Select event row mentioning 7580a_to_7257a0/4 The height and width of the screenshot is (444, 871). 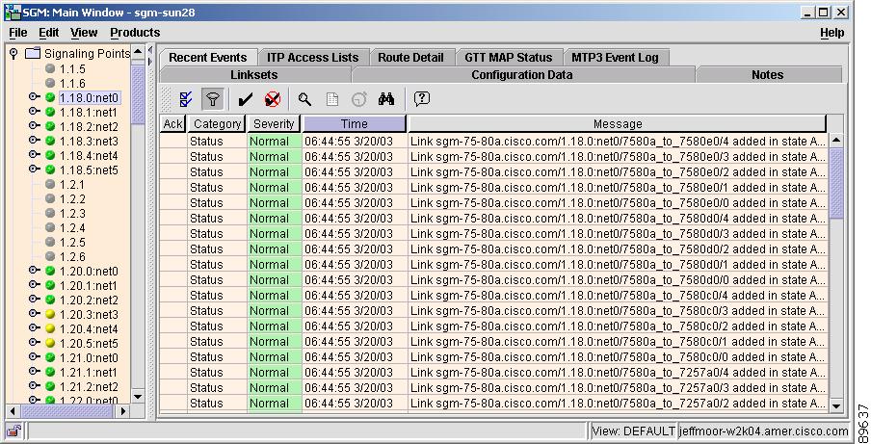coord(494,373)
